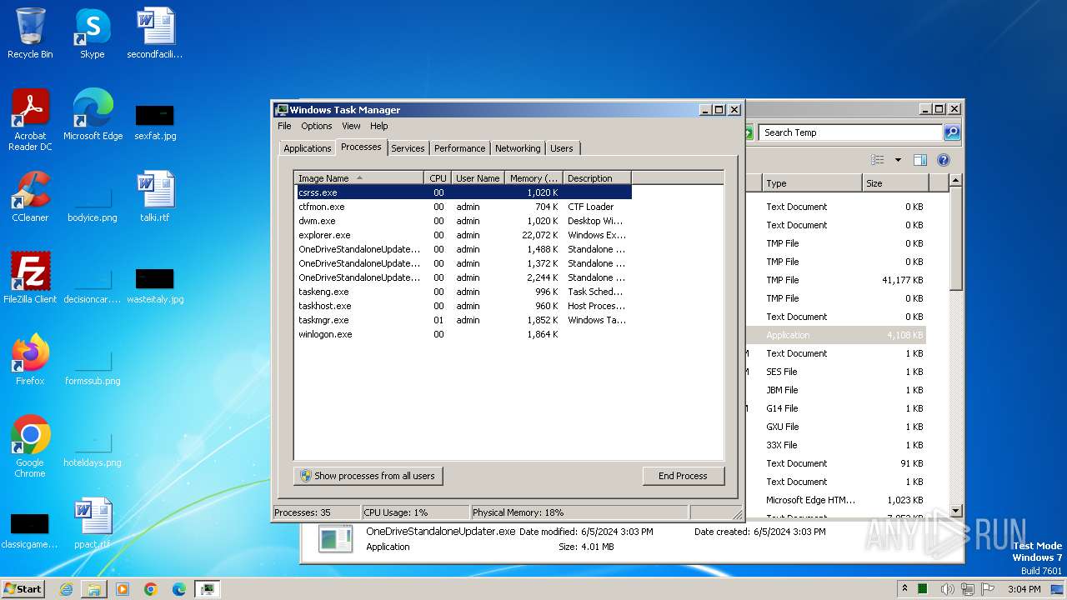The image size is (1067, 600).
Task: Switch to the Networking tab
Action: click(x=518, y=148)
